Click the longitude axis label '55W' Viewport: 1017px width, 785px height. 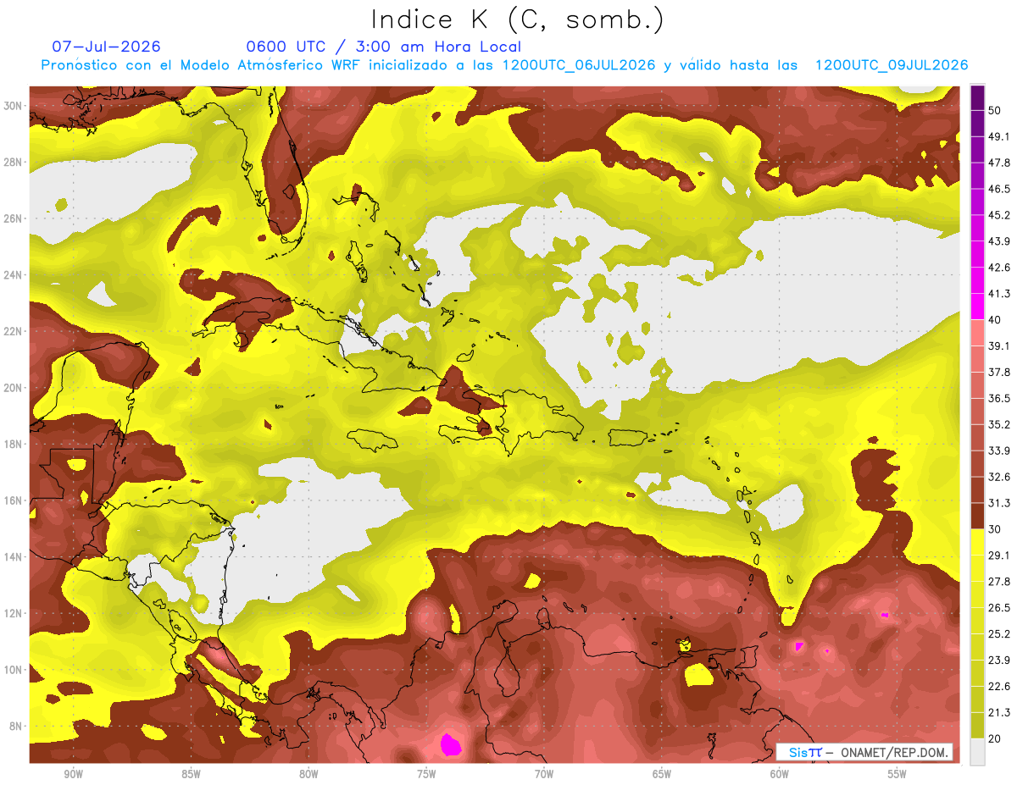coord(897,774)
